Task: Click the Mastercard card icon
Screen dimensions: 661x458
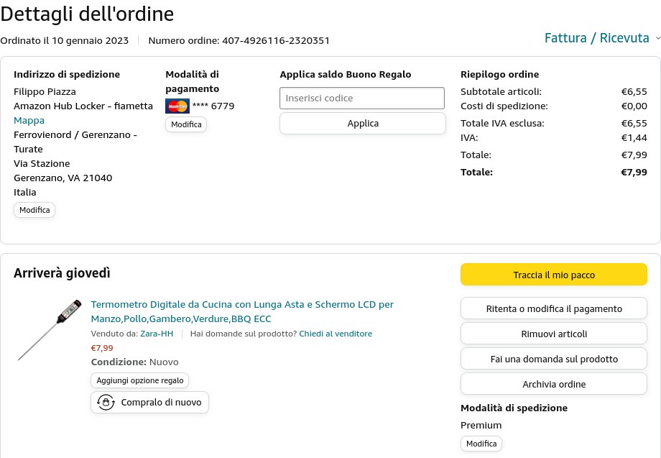Action: (x=177, y=106)
